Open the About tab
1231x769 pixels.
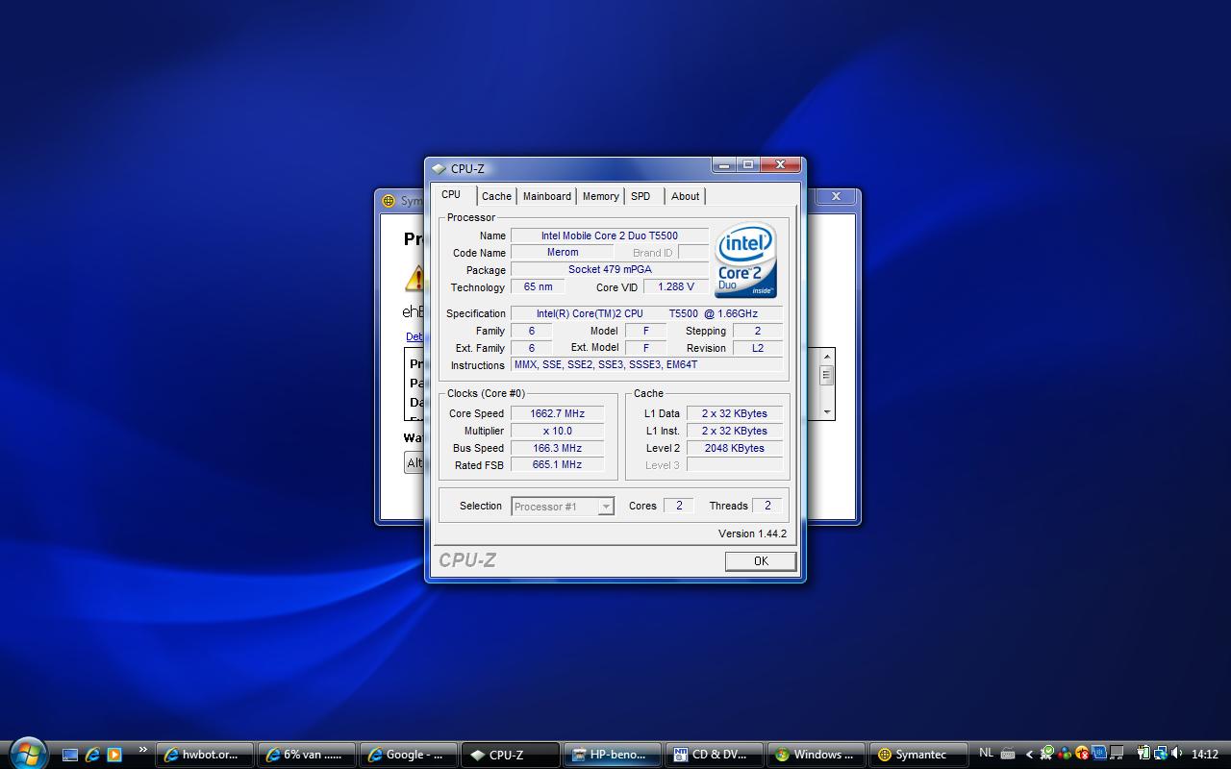click(x=685, y=196)
